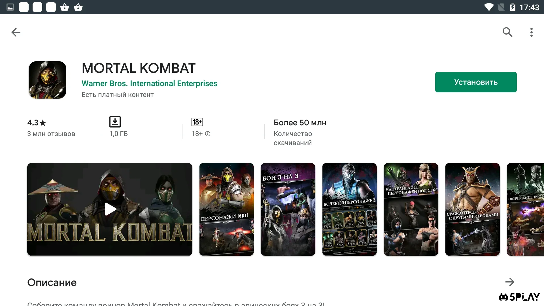Open the three-dot overflow menu
Viewport: 544px width, 306px height.
tap(532, 32)
